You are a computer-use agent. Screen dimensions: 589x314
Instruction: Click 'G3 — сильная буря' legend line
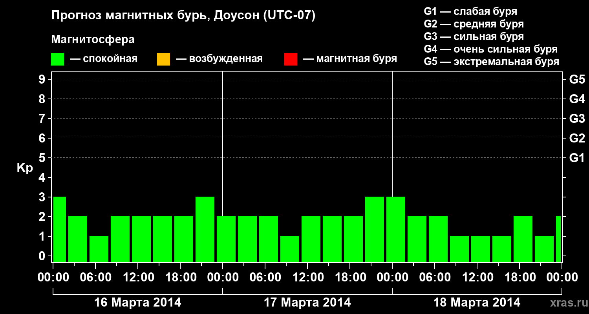474,37
